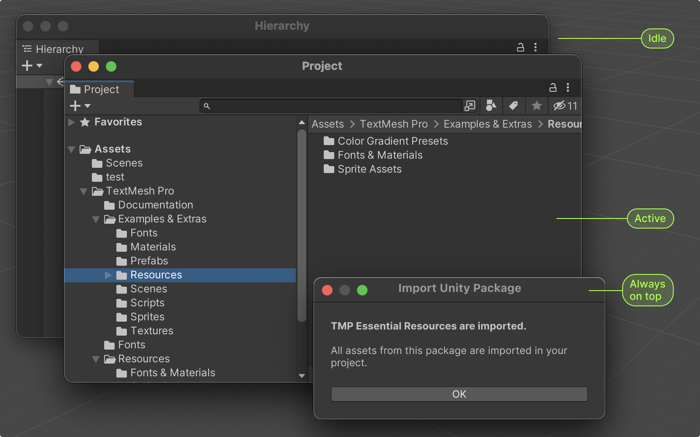
Task: Click the Search by Type icon
Action: pos(491,106)
